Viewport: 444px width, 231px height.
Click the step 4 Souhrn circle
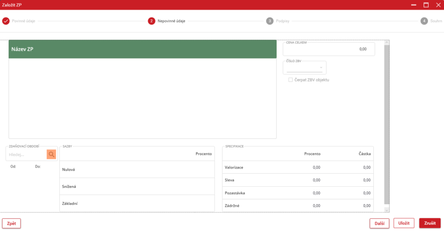[424, 21]
